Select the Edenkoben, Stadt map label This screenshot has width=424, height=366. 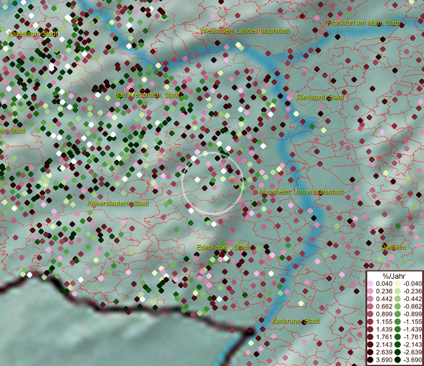223,247
